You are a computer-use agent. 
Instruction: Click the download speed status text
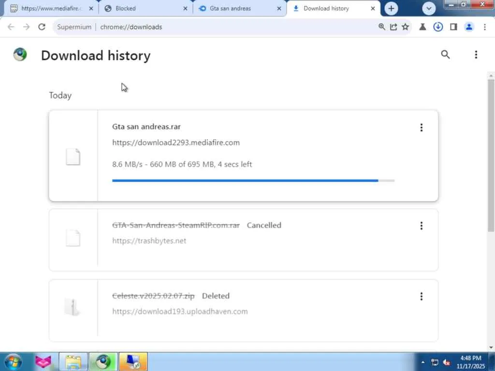click(x=182, y=164)
